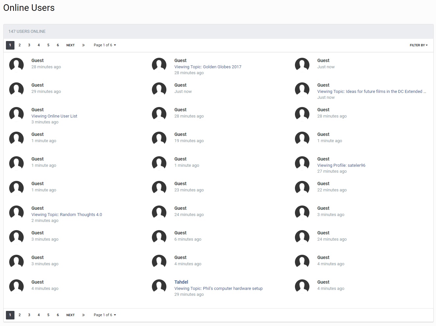Select current page 1 in top pagination

click(10, 45)
